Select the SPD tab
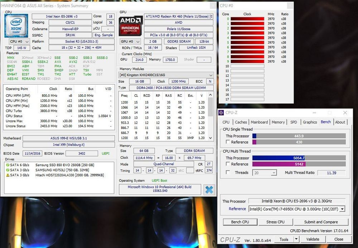The image size is (358, 248). [x=294, y=122]
